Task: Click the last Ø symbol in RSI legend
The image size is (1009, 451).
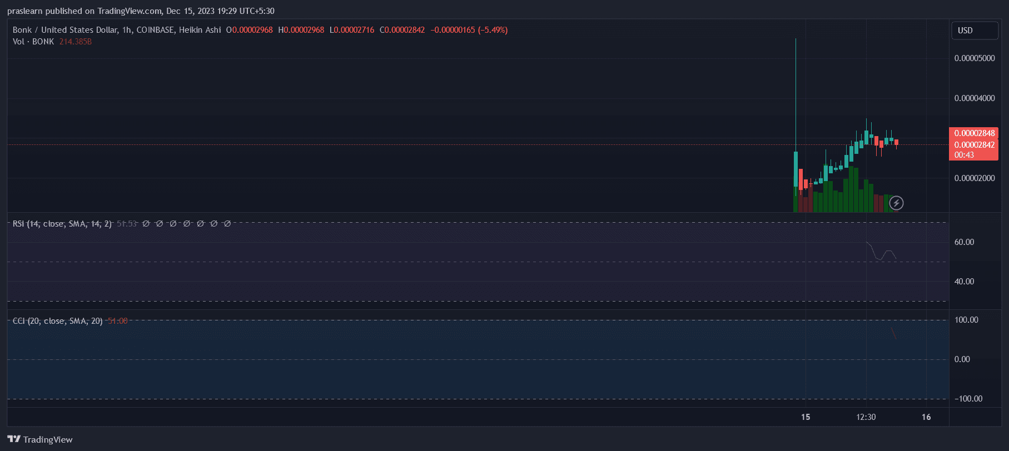Action: coord(227,224)
